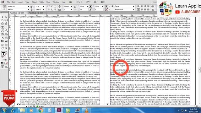Open Adobe Bridge from the application bar

(71, 2)
